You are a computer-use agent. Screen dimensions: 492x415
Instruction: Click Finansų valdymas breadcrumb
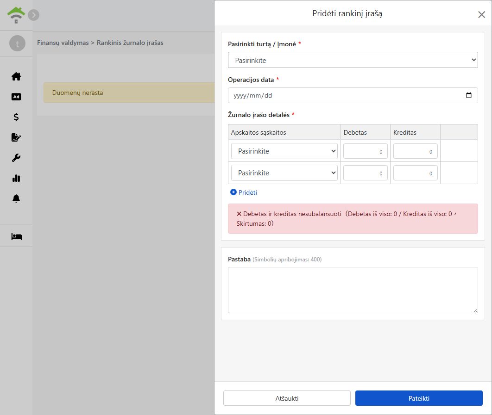click(x=63, y=43)
